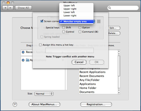This screenshot has width=141, height=111.
Task: Click the Show All button
Action: tap(23, 8)
